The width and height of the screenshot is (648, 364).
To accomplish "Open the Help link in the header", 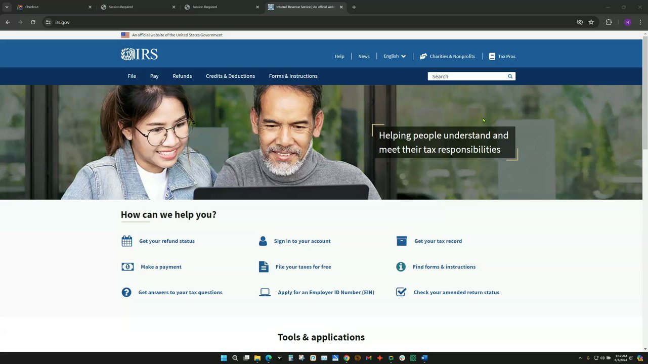I will (x=339, y=56).
